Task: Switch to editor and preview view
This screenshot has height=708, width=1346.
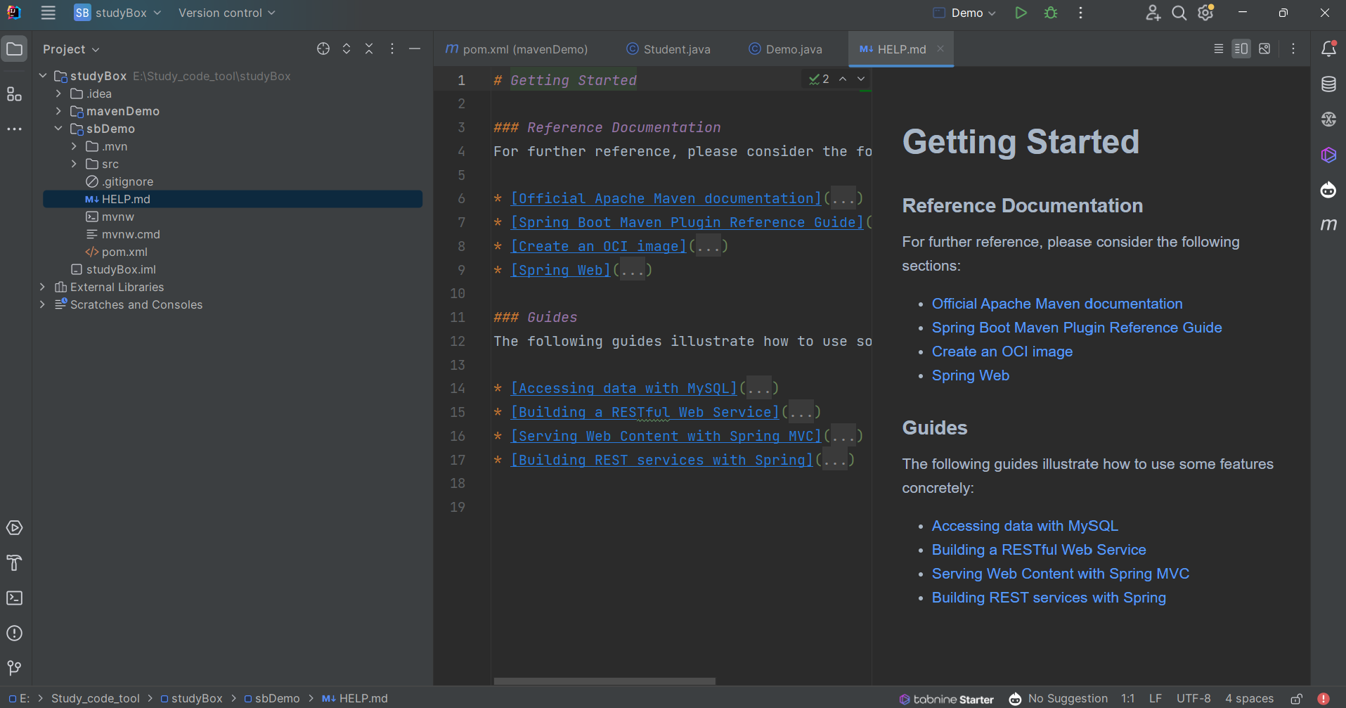Action: [x=1241, y=49]
